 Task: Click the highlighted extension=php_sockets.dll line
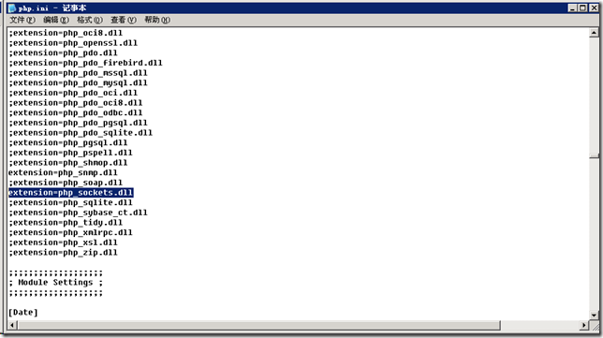71,193
